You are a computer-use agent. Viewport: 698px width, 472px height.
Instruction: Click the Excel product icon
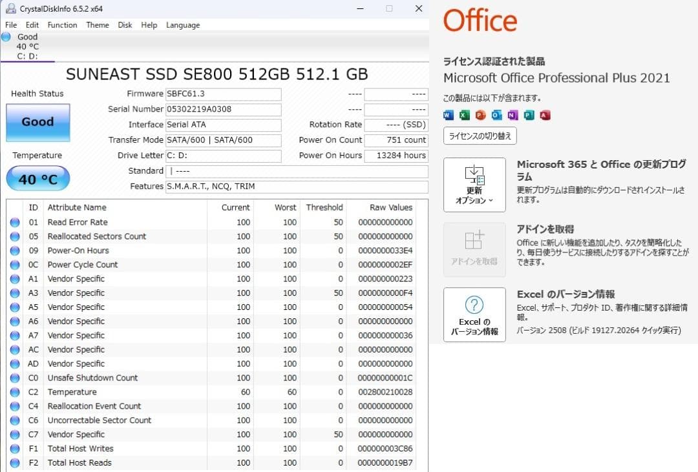click(464, 115)
